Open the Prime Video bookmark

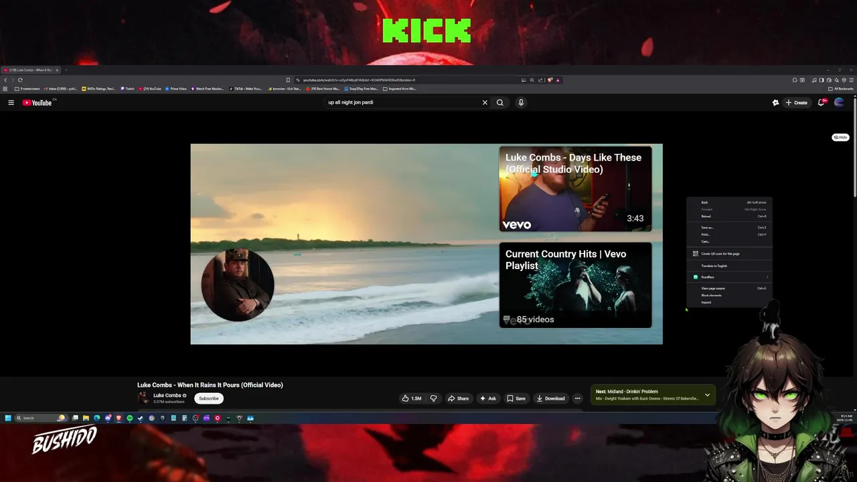tap(176, 88)
